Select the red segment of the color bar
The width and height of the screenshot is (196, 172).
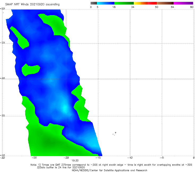[152, 3]
